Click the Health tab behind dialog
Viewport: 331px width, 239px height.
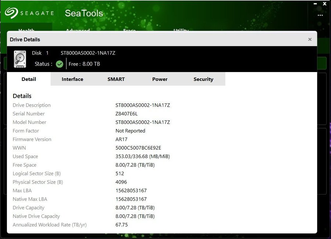[26, 29]
